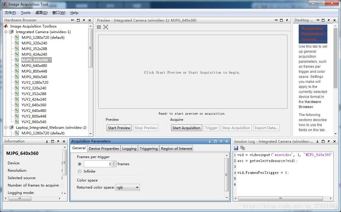The image size is (341, 212).
Task: Click the Image Acquisition Toolbox MATLAB icon
Action: pyautogui.click(x=6, y=26)
